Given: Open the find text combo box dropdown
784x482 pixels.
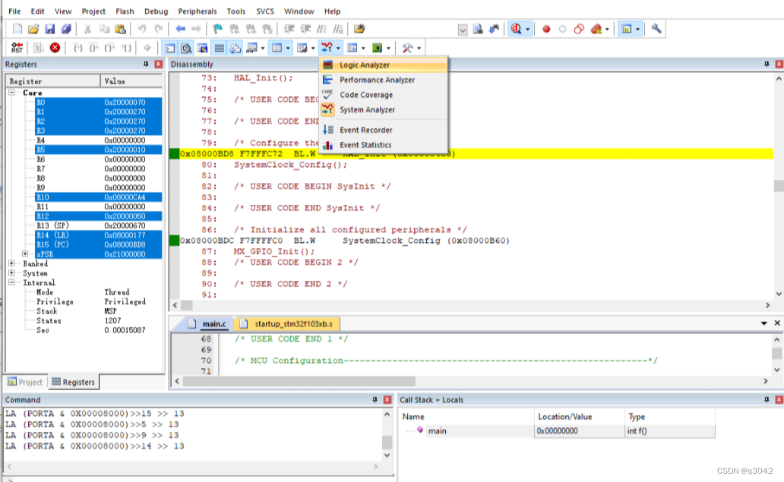Looking at the screenshot, I should 463,30.
